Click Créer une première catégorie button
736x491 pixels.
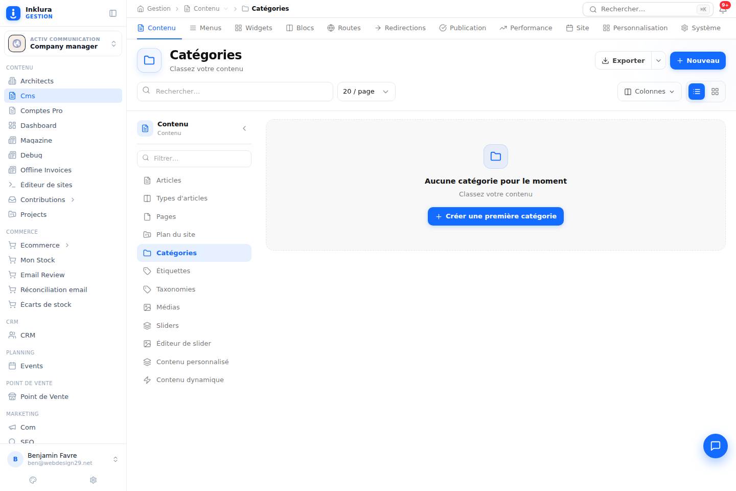click(x=496, y=216)
